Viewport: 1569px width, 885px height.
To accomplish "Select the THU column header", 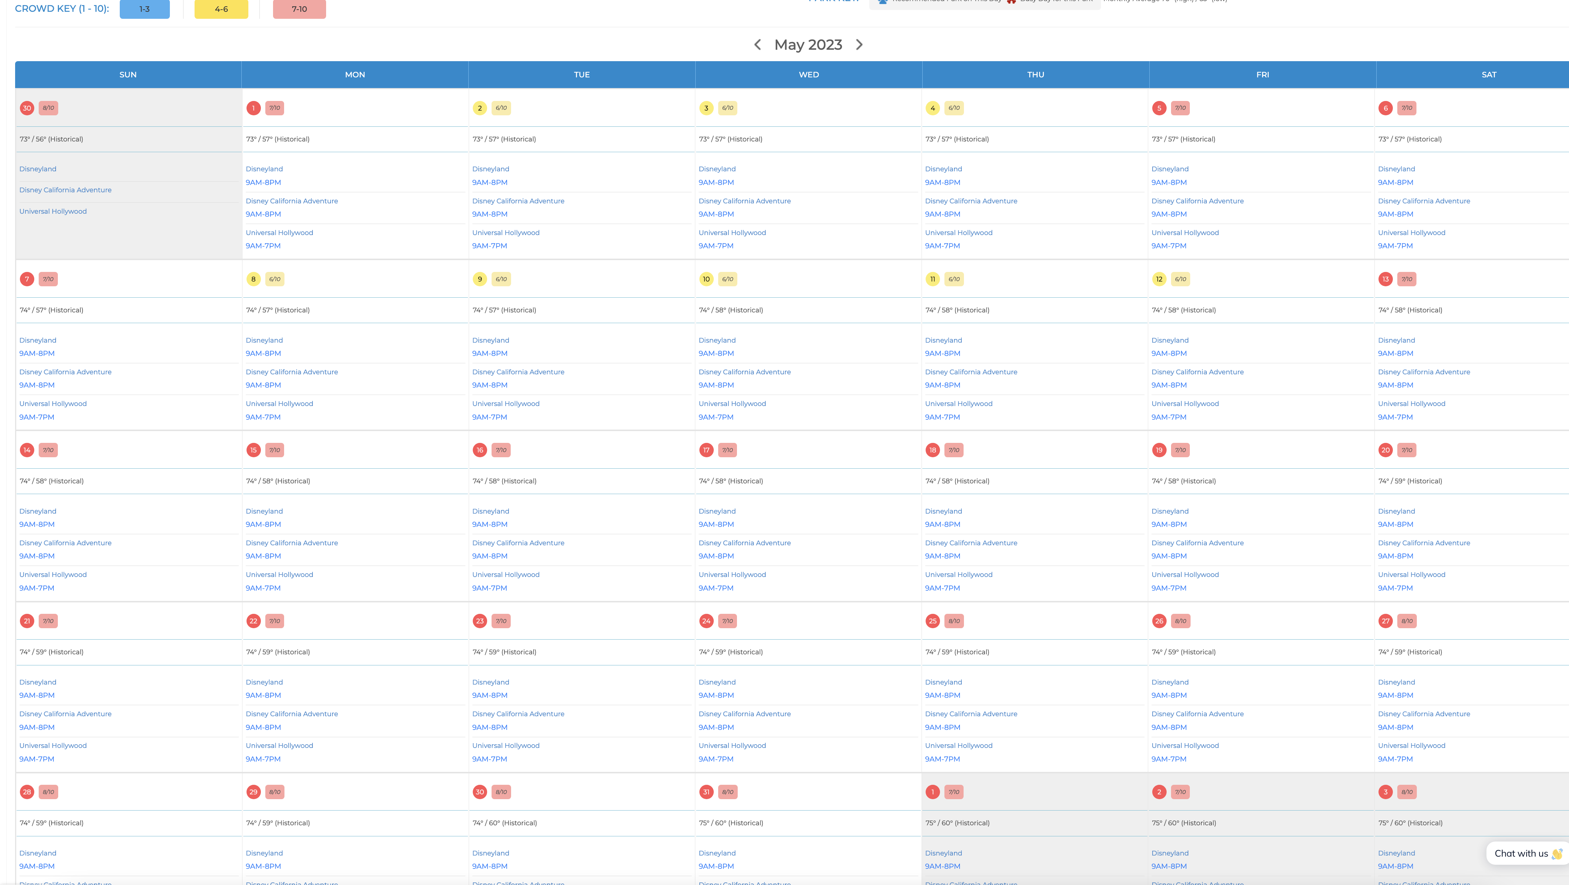I will click(x=1035, y=74).
